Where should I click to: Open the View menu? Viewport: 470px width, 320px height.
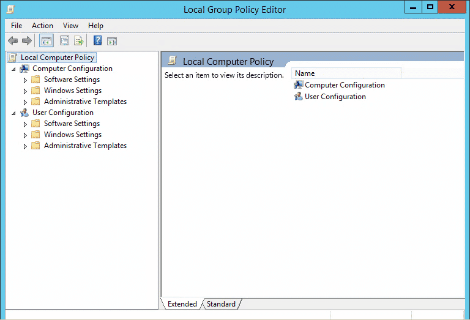click(x=70, y=26)
